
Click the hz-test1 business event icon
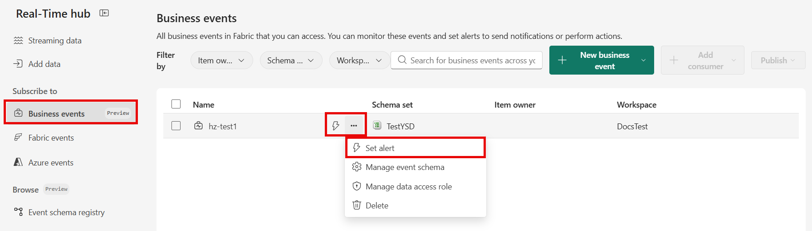point(199,126)
